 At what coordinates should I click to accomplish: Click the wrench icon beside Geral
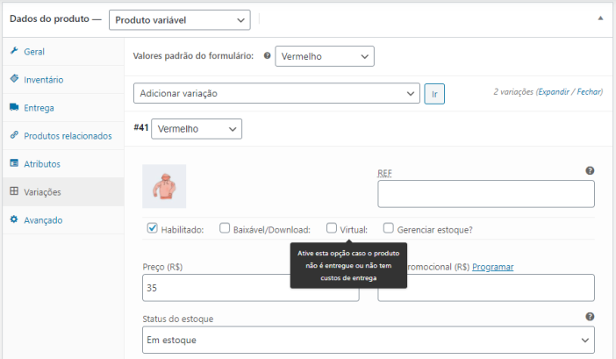pos(14,52)
